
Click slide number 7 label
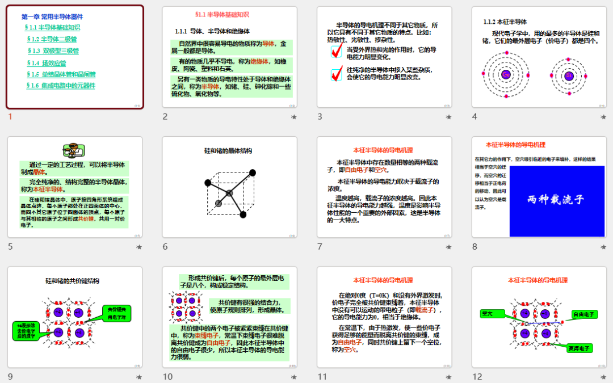click(x=320, y=247)
